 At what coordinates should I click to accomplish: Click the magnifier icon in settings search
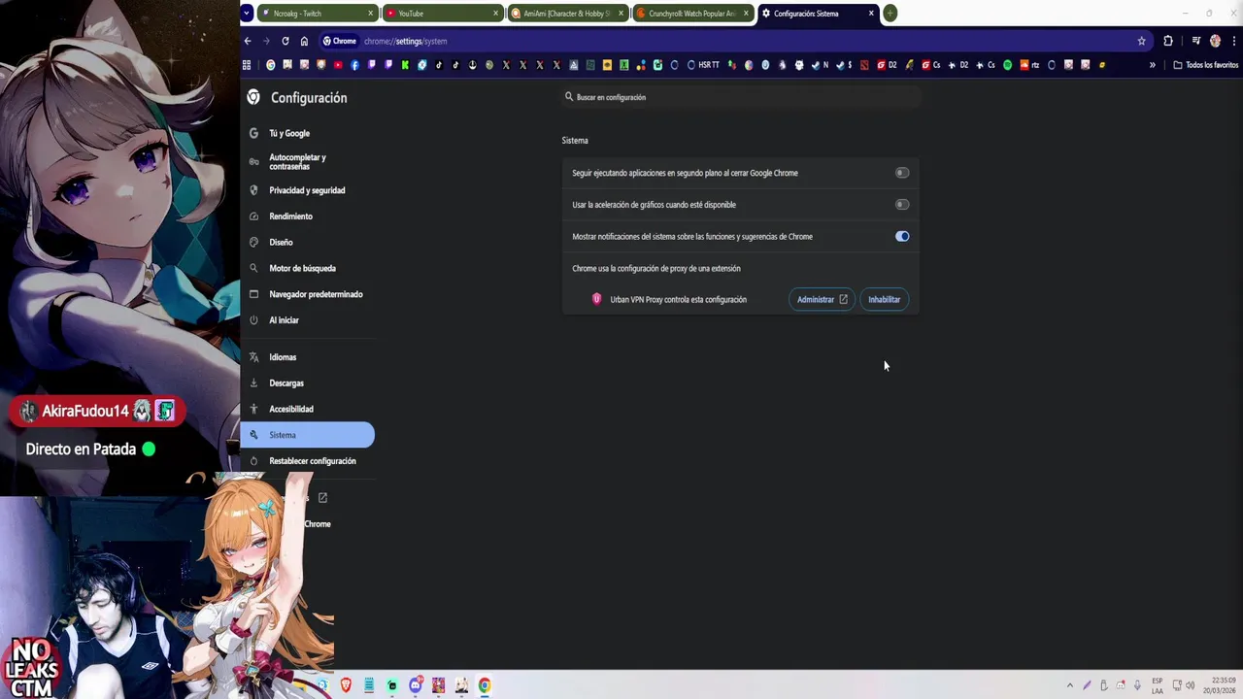[569, 97]
